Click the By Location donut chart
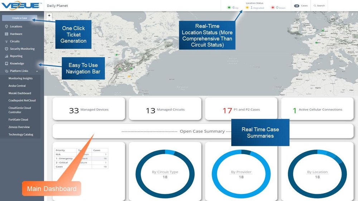This screenshot has width=358, height=201. 317,174
